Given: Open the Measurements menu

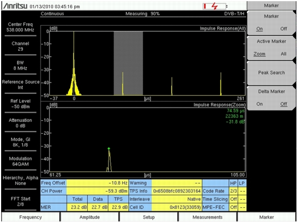Looking at the screenshot, I should click(x=208, y=217).
